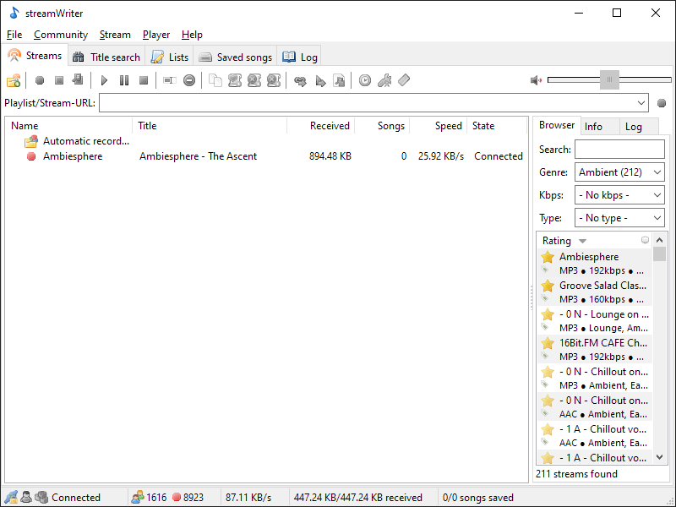Screen dimensions: 676x507
Task: Switch to the Title search tab
Action: [106, 57]
